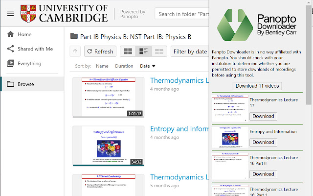
Task: Go up one folder level arrow
Action: 75,51
